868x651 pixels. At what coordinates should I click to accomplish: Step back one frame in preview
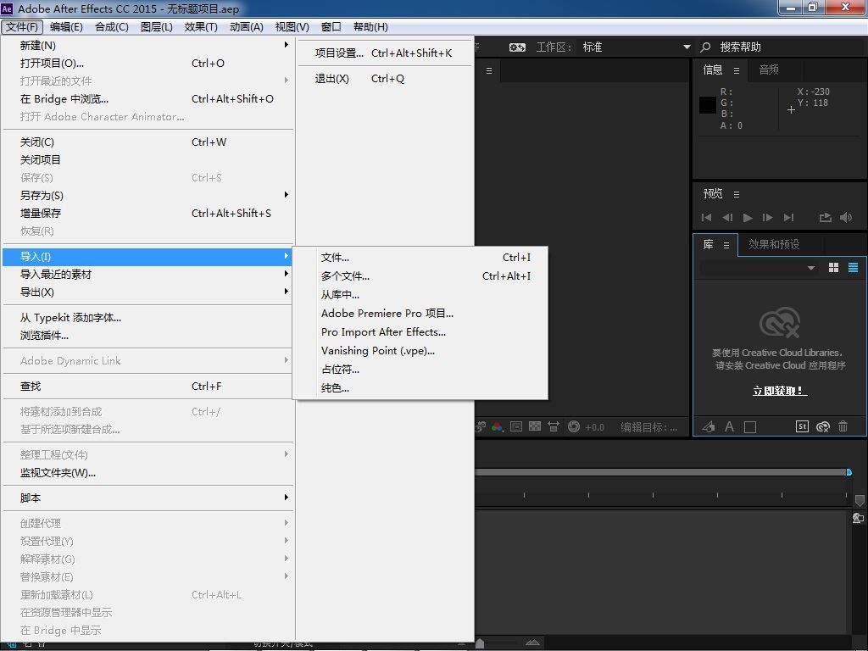(x=727, y=218)
